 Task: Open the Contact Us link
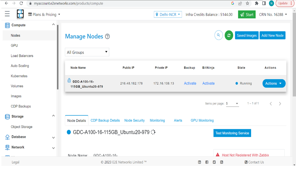pos(254,162)
